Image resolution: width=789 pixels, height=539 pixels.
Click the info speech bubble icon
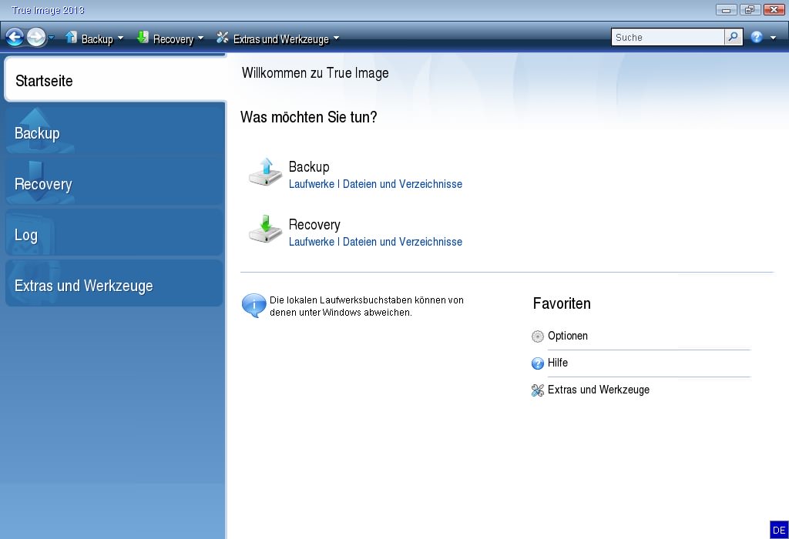coord(253,305)
